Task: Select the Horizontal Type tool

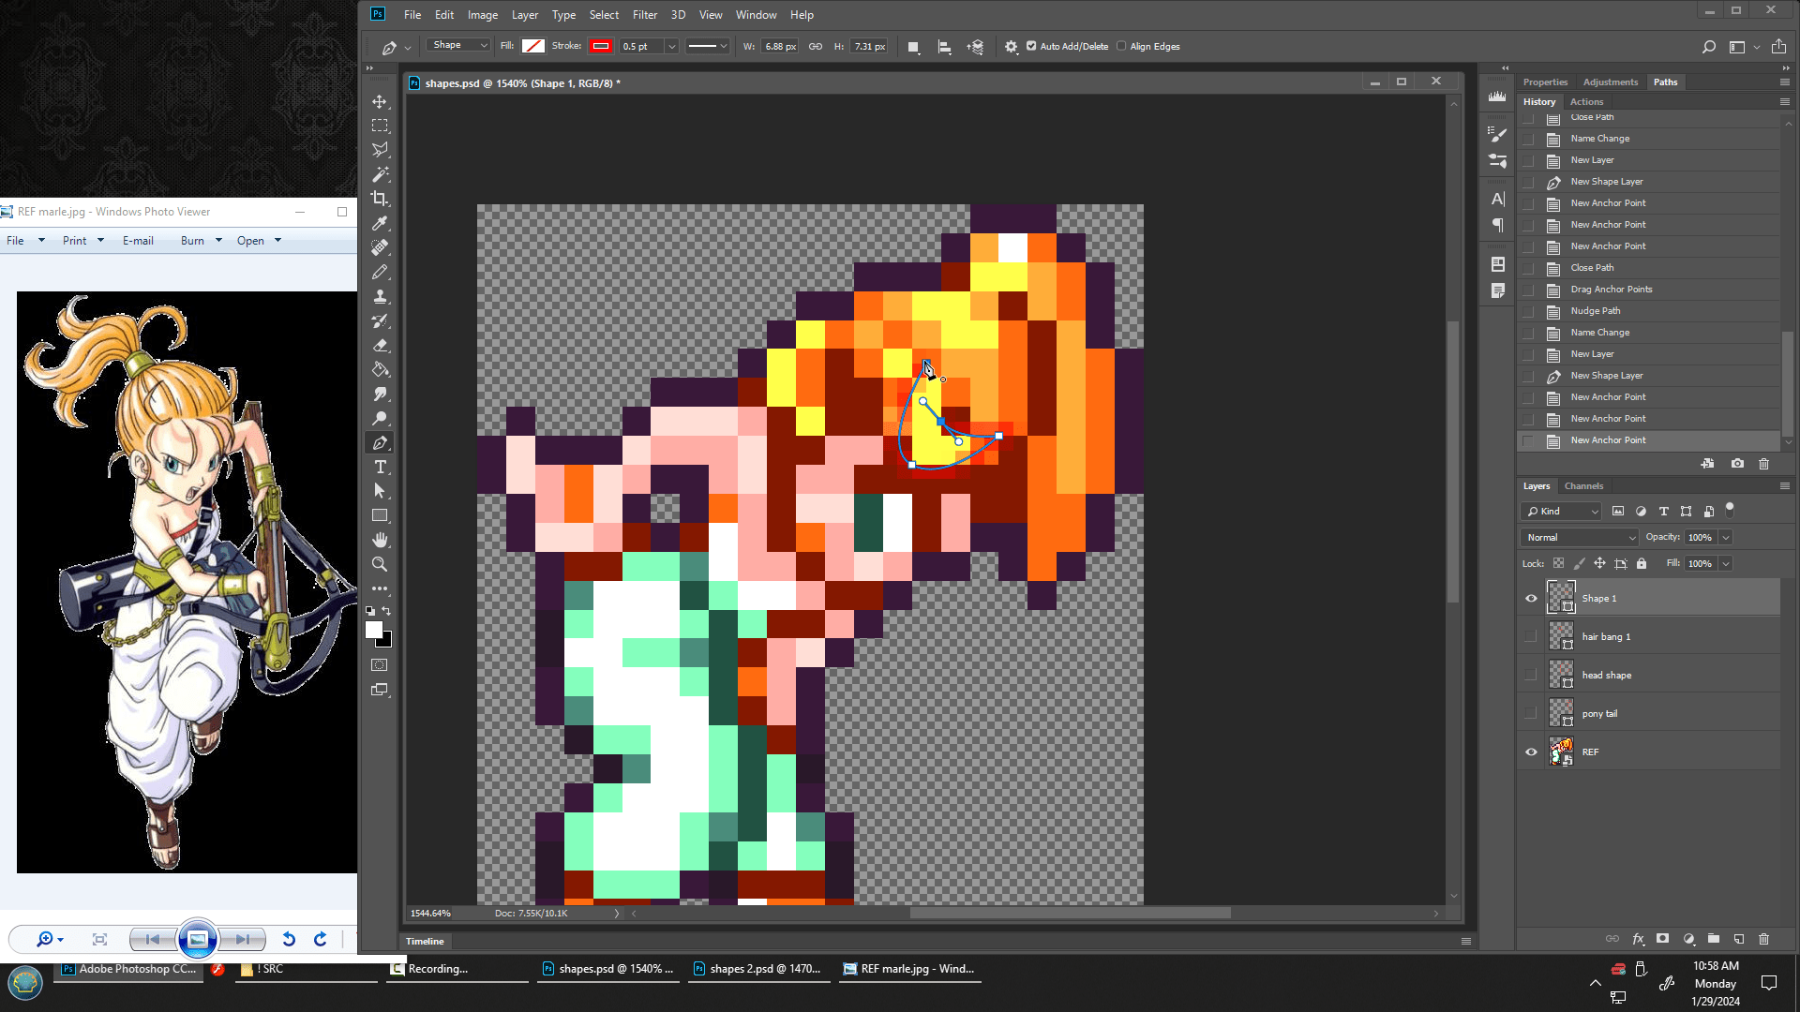Action: point(380,467)
